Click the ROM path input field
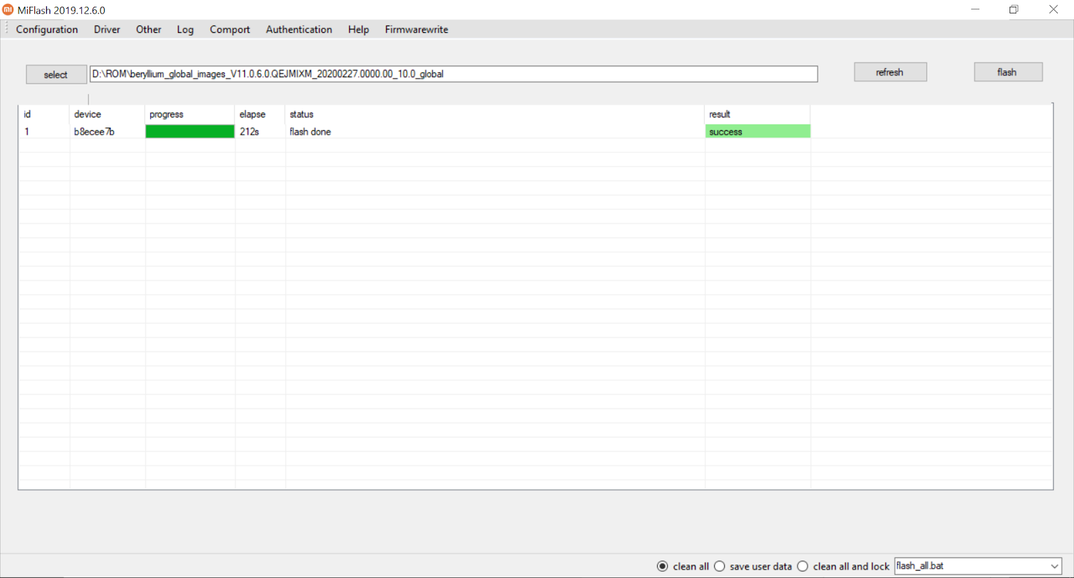Screen dimensions: 1074x578 [454, 74]
